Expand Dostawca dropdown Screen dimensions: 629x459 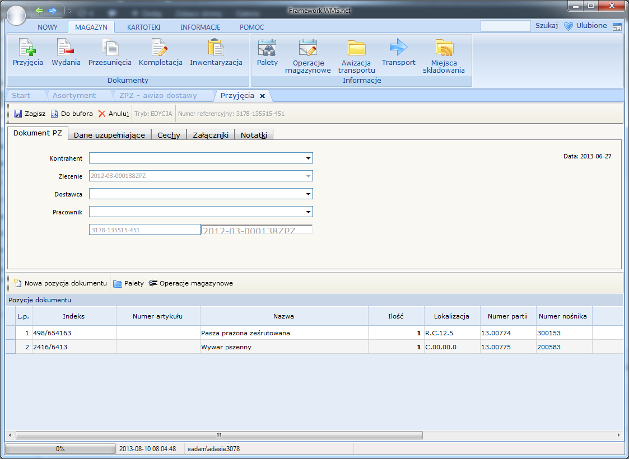(x=308, y=194)
